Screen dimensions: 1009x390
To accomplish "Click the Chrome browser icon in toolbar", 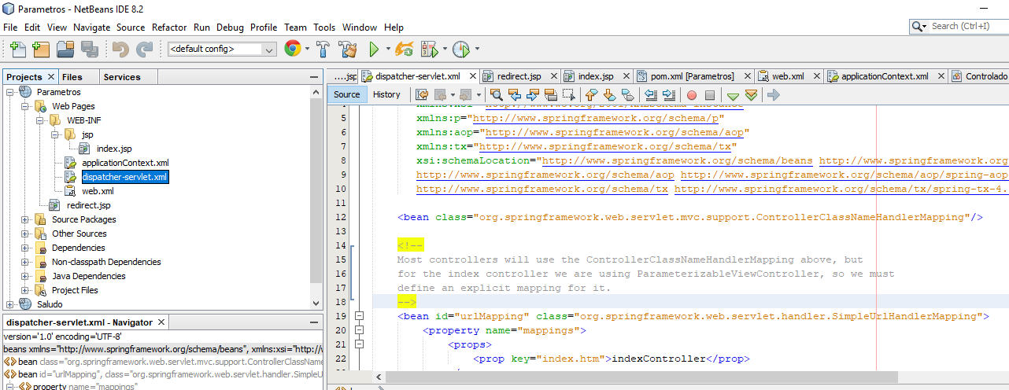I will click(x=292, y=49).
